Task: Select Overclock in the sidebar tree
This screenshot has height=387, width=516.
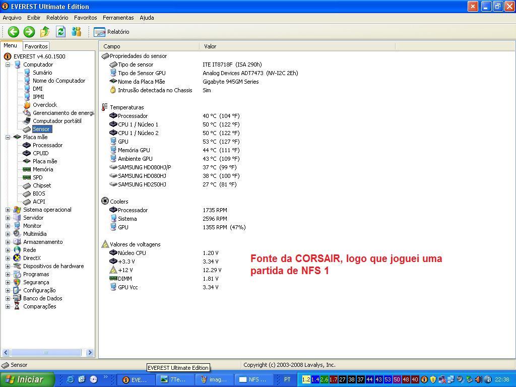Action: (44, 105)
